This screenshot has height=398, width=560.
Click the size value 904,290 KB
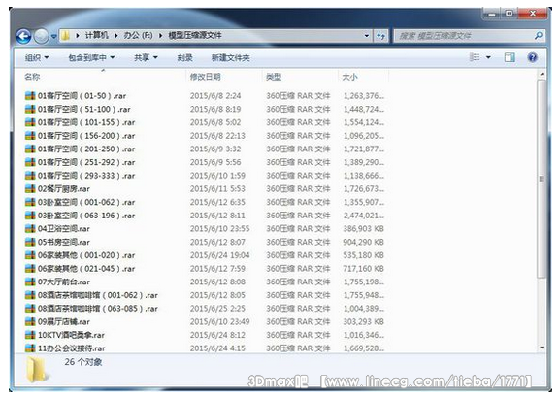364,242
